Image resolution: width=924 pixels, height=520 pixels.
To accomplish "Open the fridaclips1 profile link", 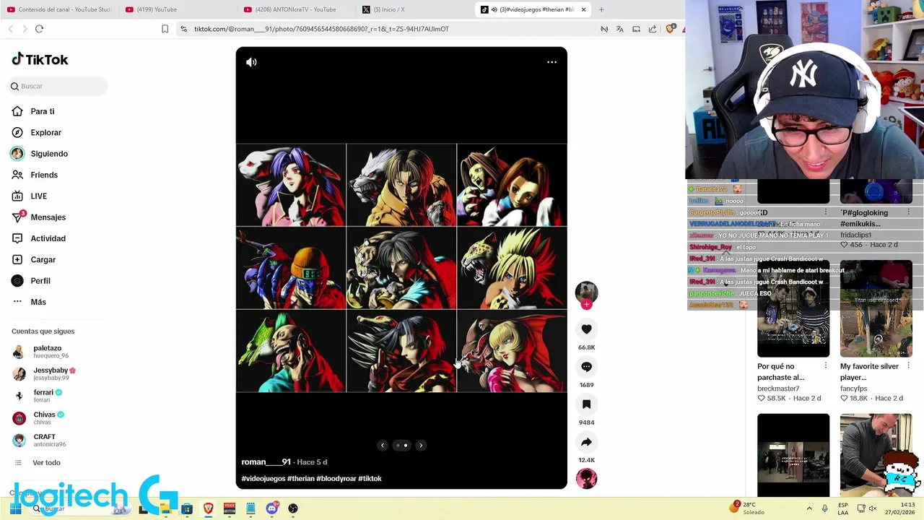I will click(x=855, y=235).
